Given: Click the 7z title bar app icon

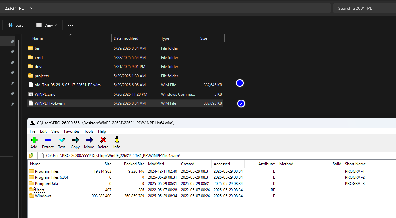Looking at the screenshot, I should click(x=33, y=123).
